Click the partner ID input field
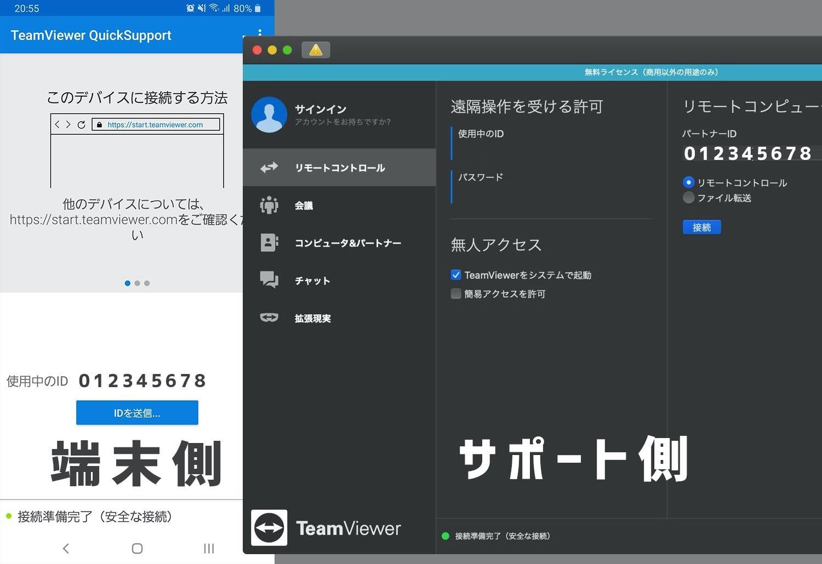822x564 pixels. [x=751, y=153]
